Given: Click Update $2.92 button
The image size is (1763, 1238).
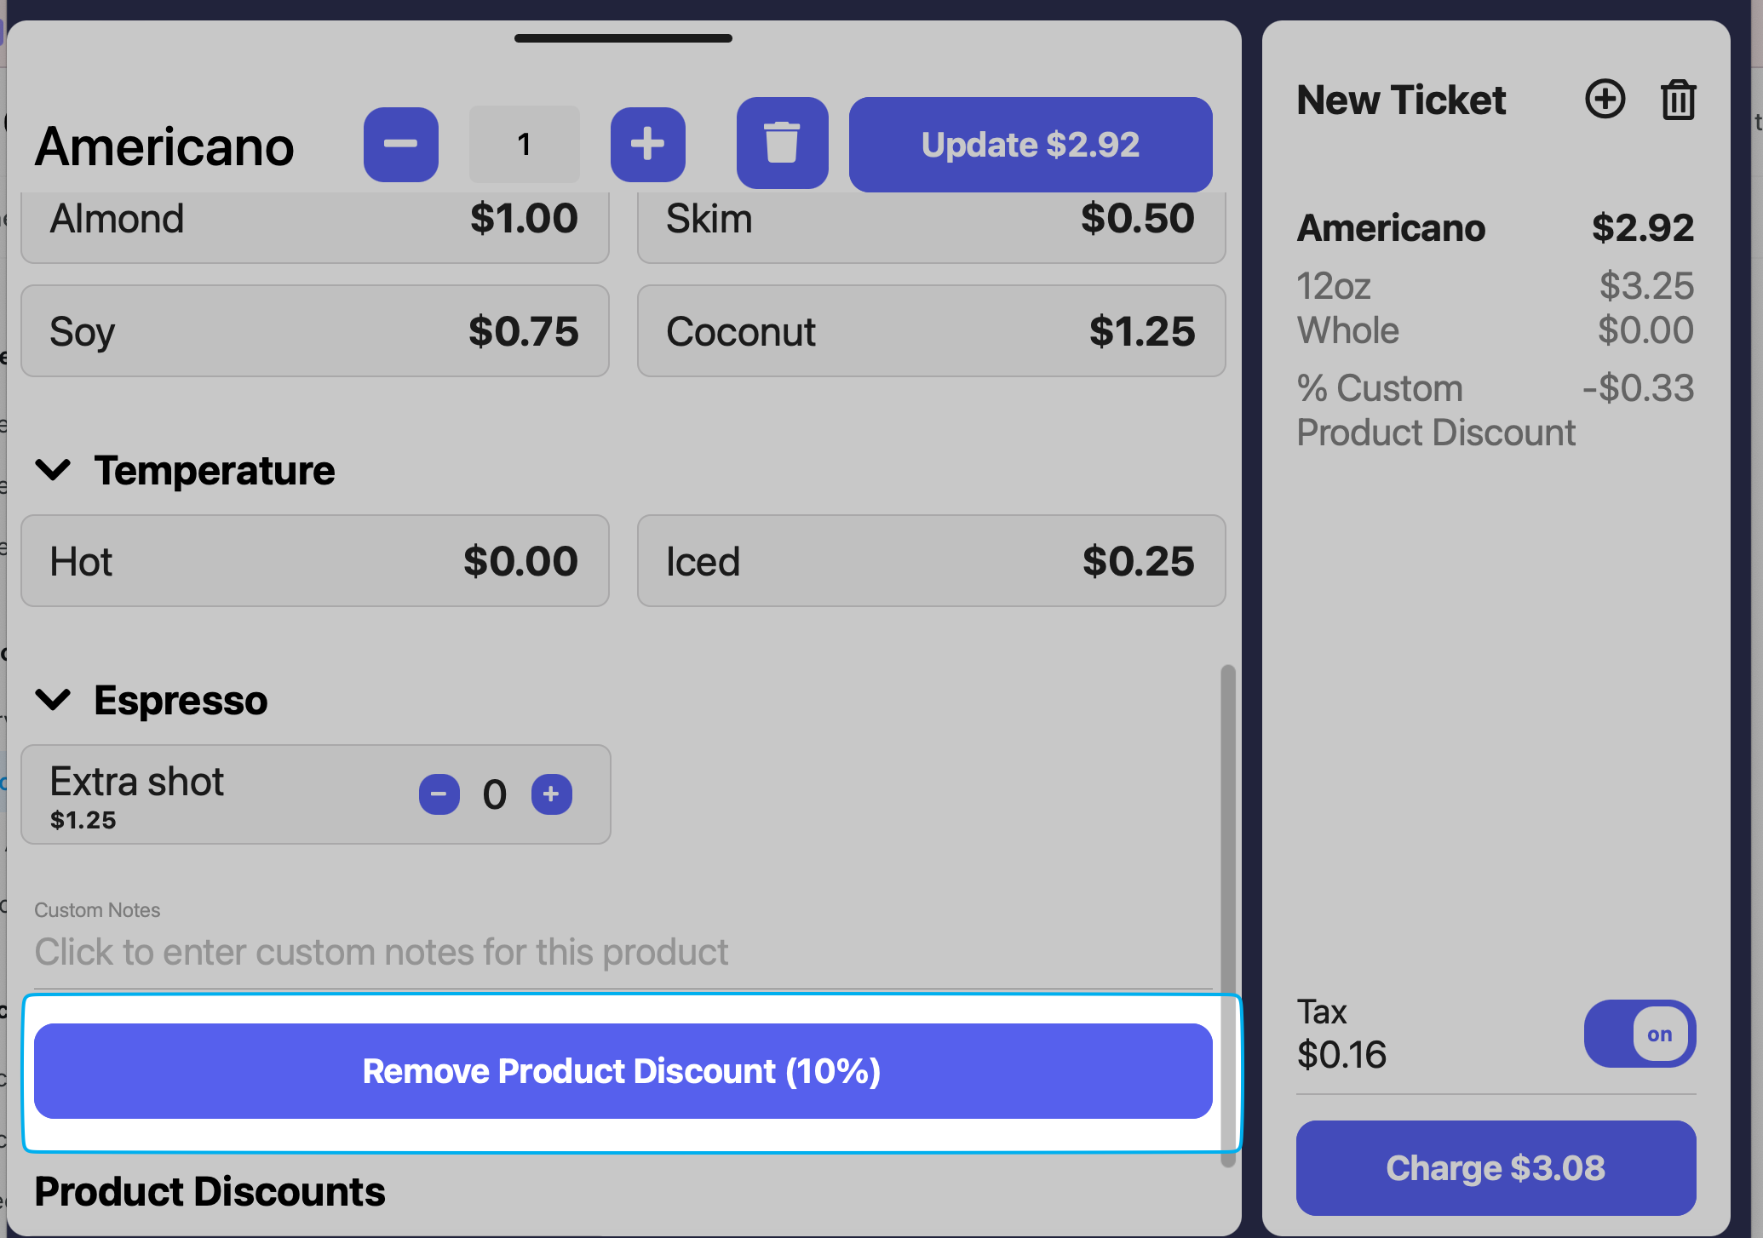Looking at the screenshot, I should point(1030,144).
